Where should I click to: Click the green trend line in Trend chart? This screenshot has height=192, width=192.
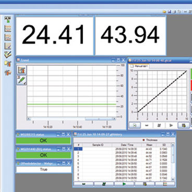coord(71,104)
